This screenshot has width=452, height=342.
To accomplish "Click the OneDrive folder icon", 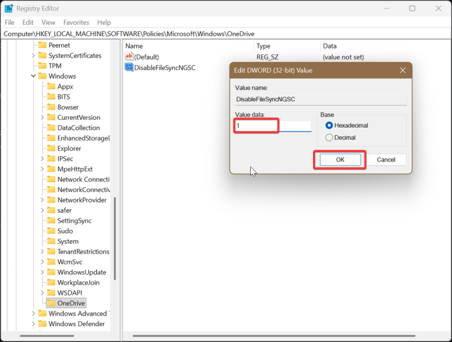I will pos(51,303).
